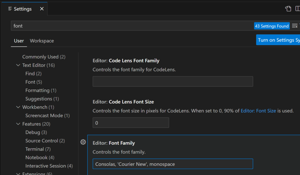
Task: Click the Settings tab list icon
Action: pos(10,9)
